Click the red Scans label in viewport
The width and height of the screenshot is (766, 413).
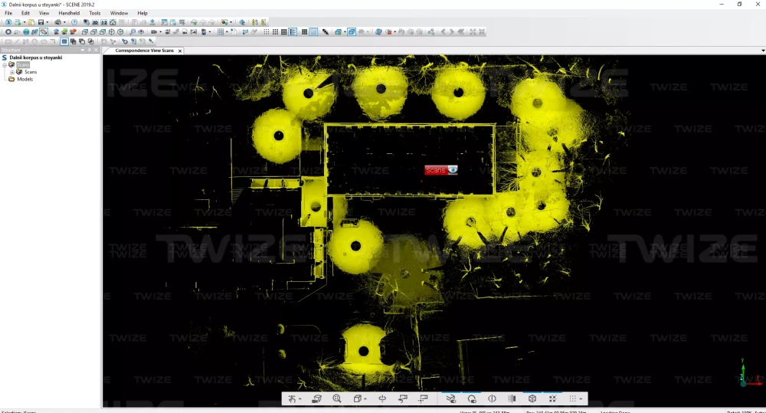tap(436, 170)
